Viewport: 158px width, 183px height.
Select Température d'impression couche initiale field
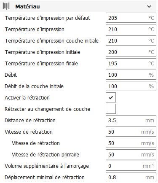click(131, 40)
